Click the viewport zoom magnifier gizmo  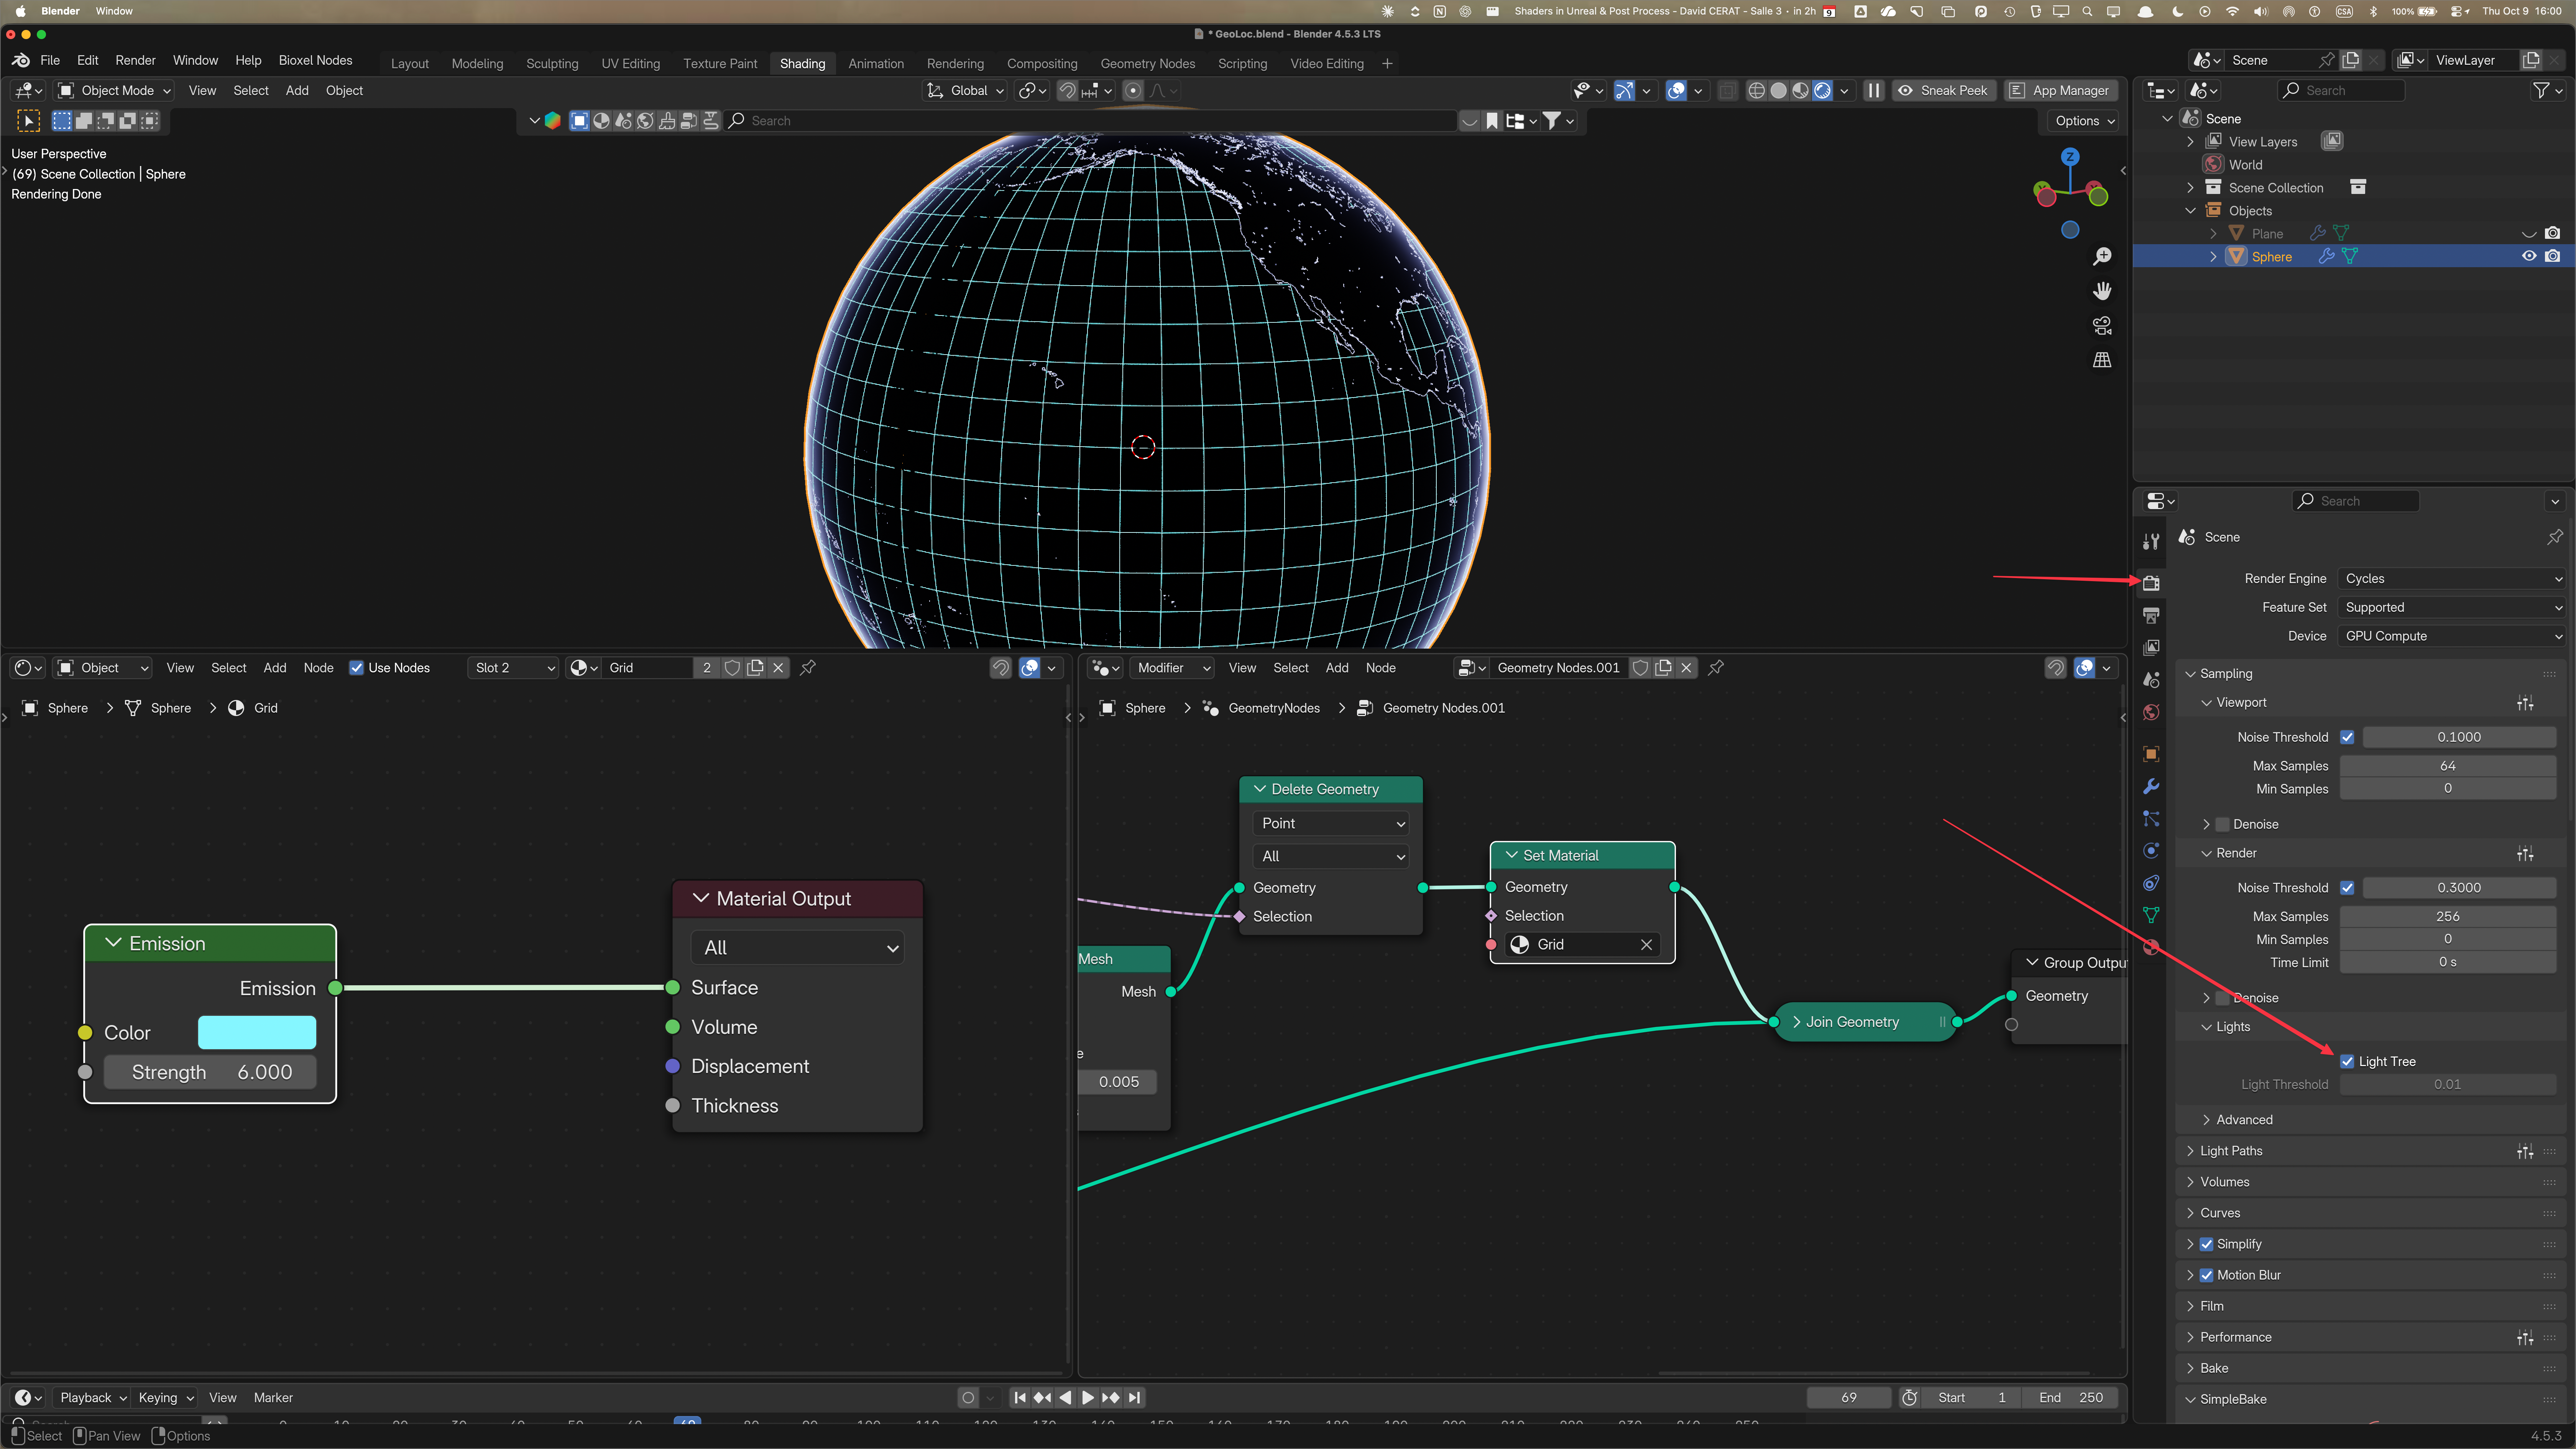click(2102, 257)
